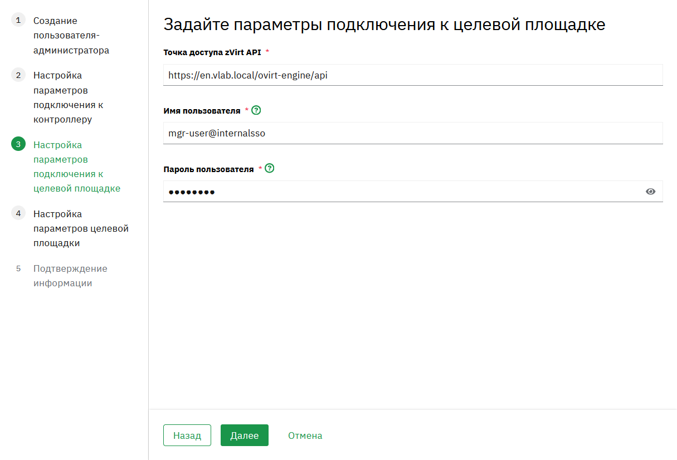677x460 pixels.
Task: Focus the user password field
Action: pos(413,192)
